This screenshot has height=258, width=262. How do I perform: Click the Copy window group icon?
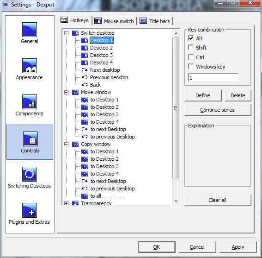[x=75, y=144]
